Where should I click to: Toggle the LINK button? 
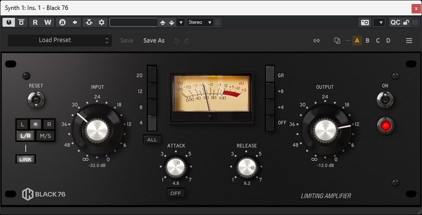pyautogui.click(x=26, y=159)
